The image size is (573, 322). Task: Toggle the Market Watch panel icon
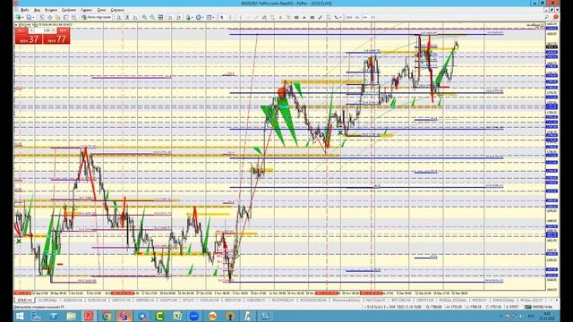pos(42,17)
